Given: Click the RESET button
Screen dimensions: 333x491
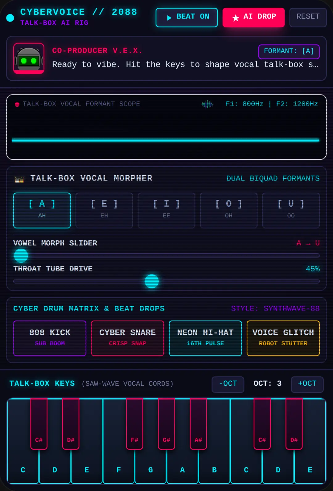Looking at the screenshot, I should (x=308, y=17).
